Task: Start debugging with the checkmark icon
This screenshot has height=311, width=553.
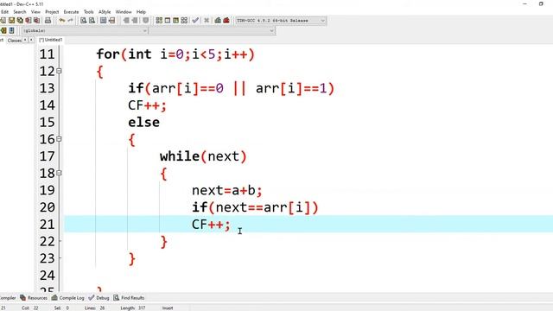Action: (195, 21)
